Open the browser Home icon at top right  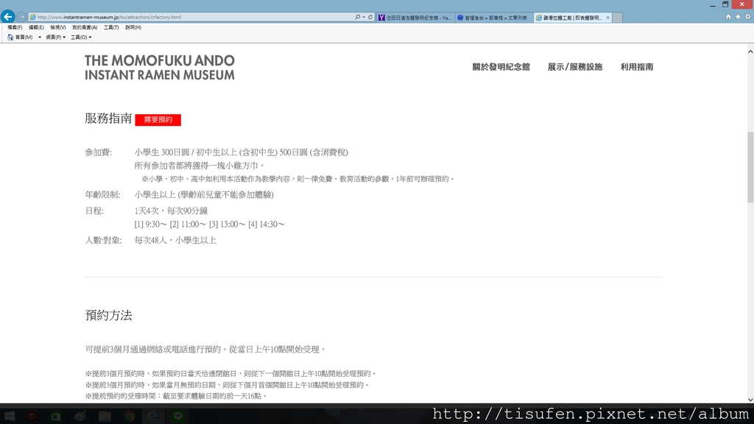728,17
